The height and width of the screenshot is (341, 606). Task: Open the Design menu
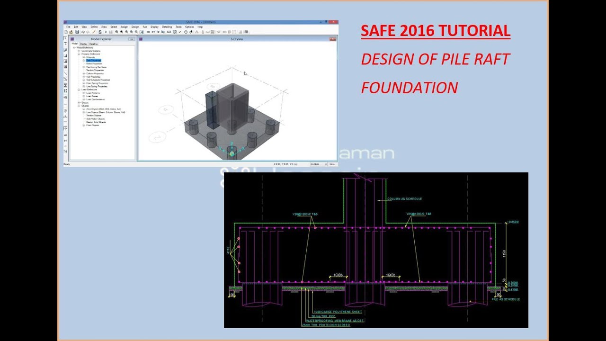click(135, 27)
